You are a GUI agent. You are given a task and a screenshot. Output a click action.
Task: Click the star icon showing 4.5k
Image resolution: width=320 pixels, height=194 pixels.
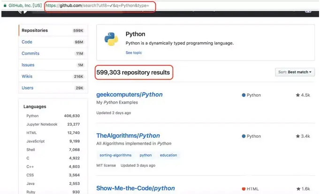coord(298,95)
